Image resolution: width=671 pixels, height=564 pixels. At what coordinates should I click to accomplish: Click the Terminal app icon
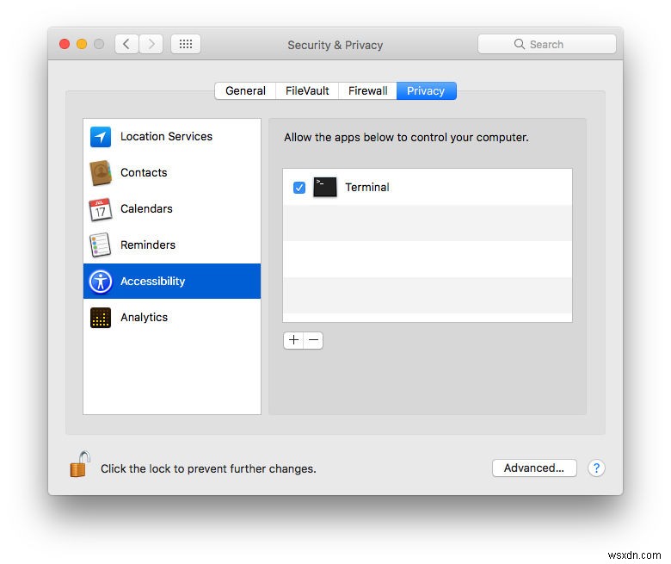[x=325, y=187]
